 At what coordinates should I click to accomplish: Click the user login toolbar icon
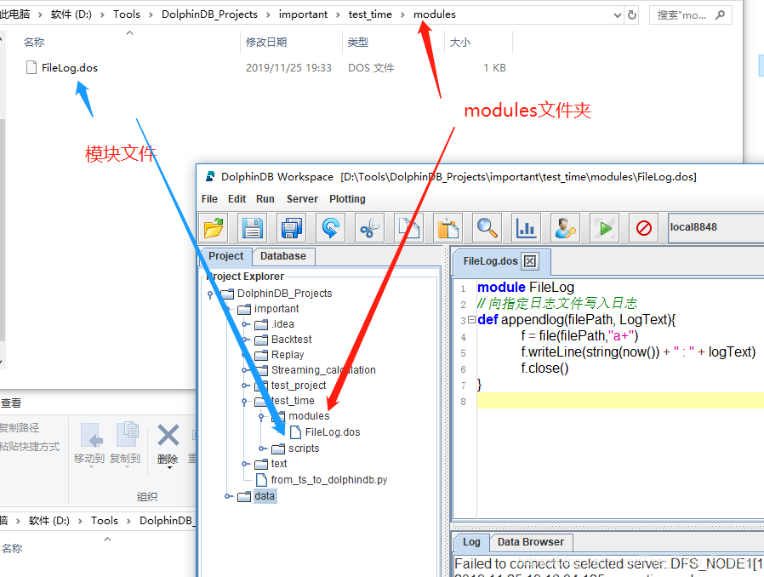pyautogui.click(x=565, y=227)
